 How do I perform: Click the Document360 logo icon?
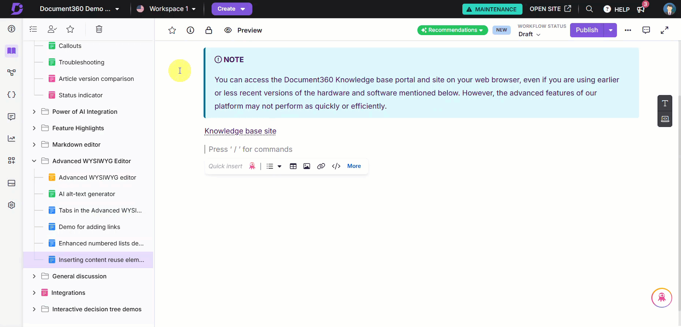coord(17,9)
